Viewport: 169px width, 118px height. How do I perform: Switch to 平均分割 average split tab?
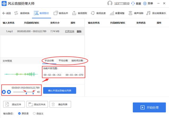point(63,60)
